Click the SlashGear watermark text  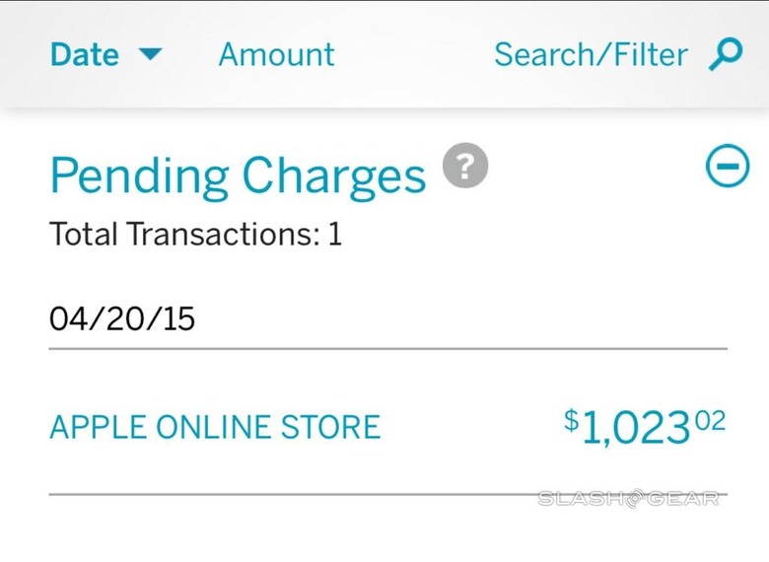click(x=628, y=499)
